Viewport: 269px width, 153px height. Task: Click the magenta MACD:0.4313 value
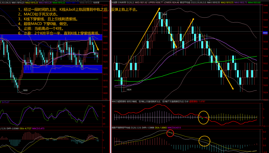(x=174, y=127)
